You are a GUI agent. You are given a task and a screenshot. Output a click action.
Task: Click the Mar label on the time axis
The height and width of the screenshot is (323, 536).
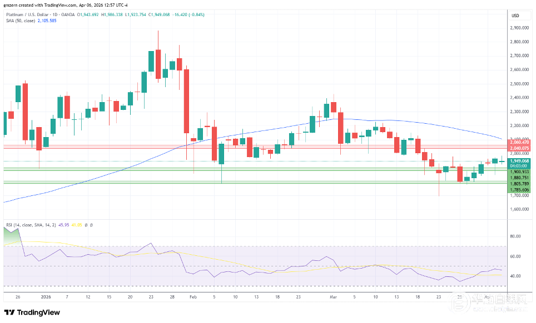[x=334, y=297]
